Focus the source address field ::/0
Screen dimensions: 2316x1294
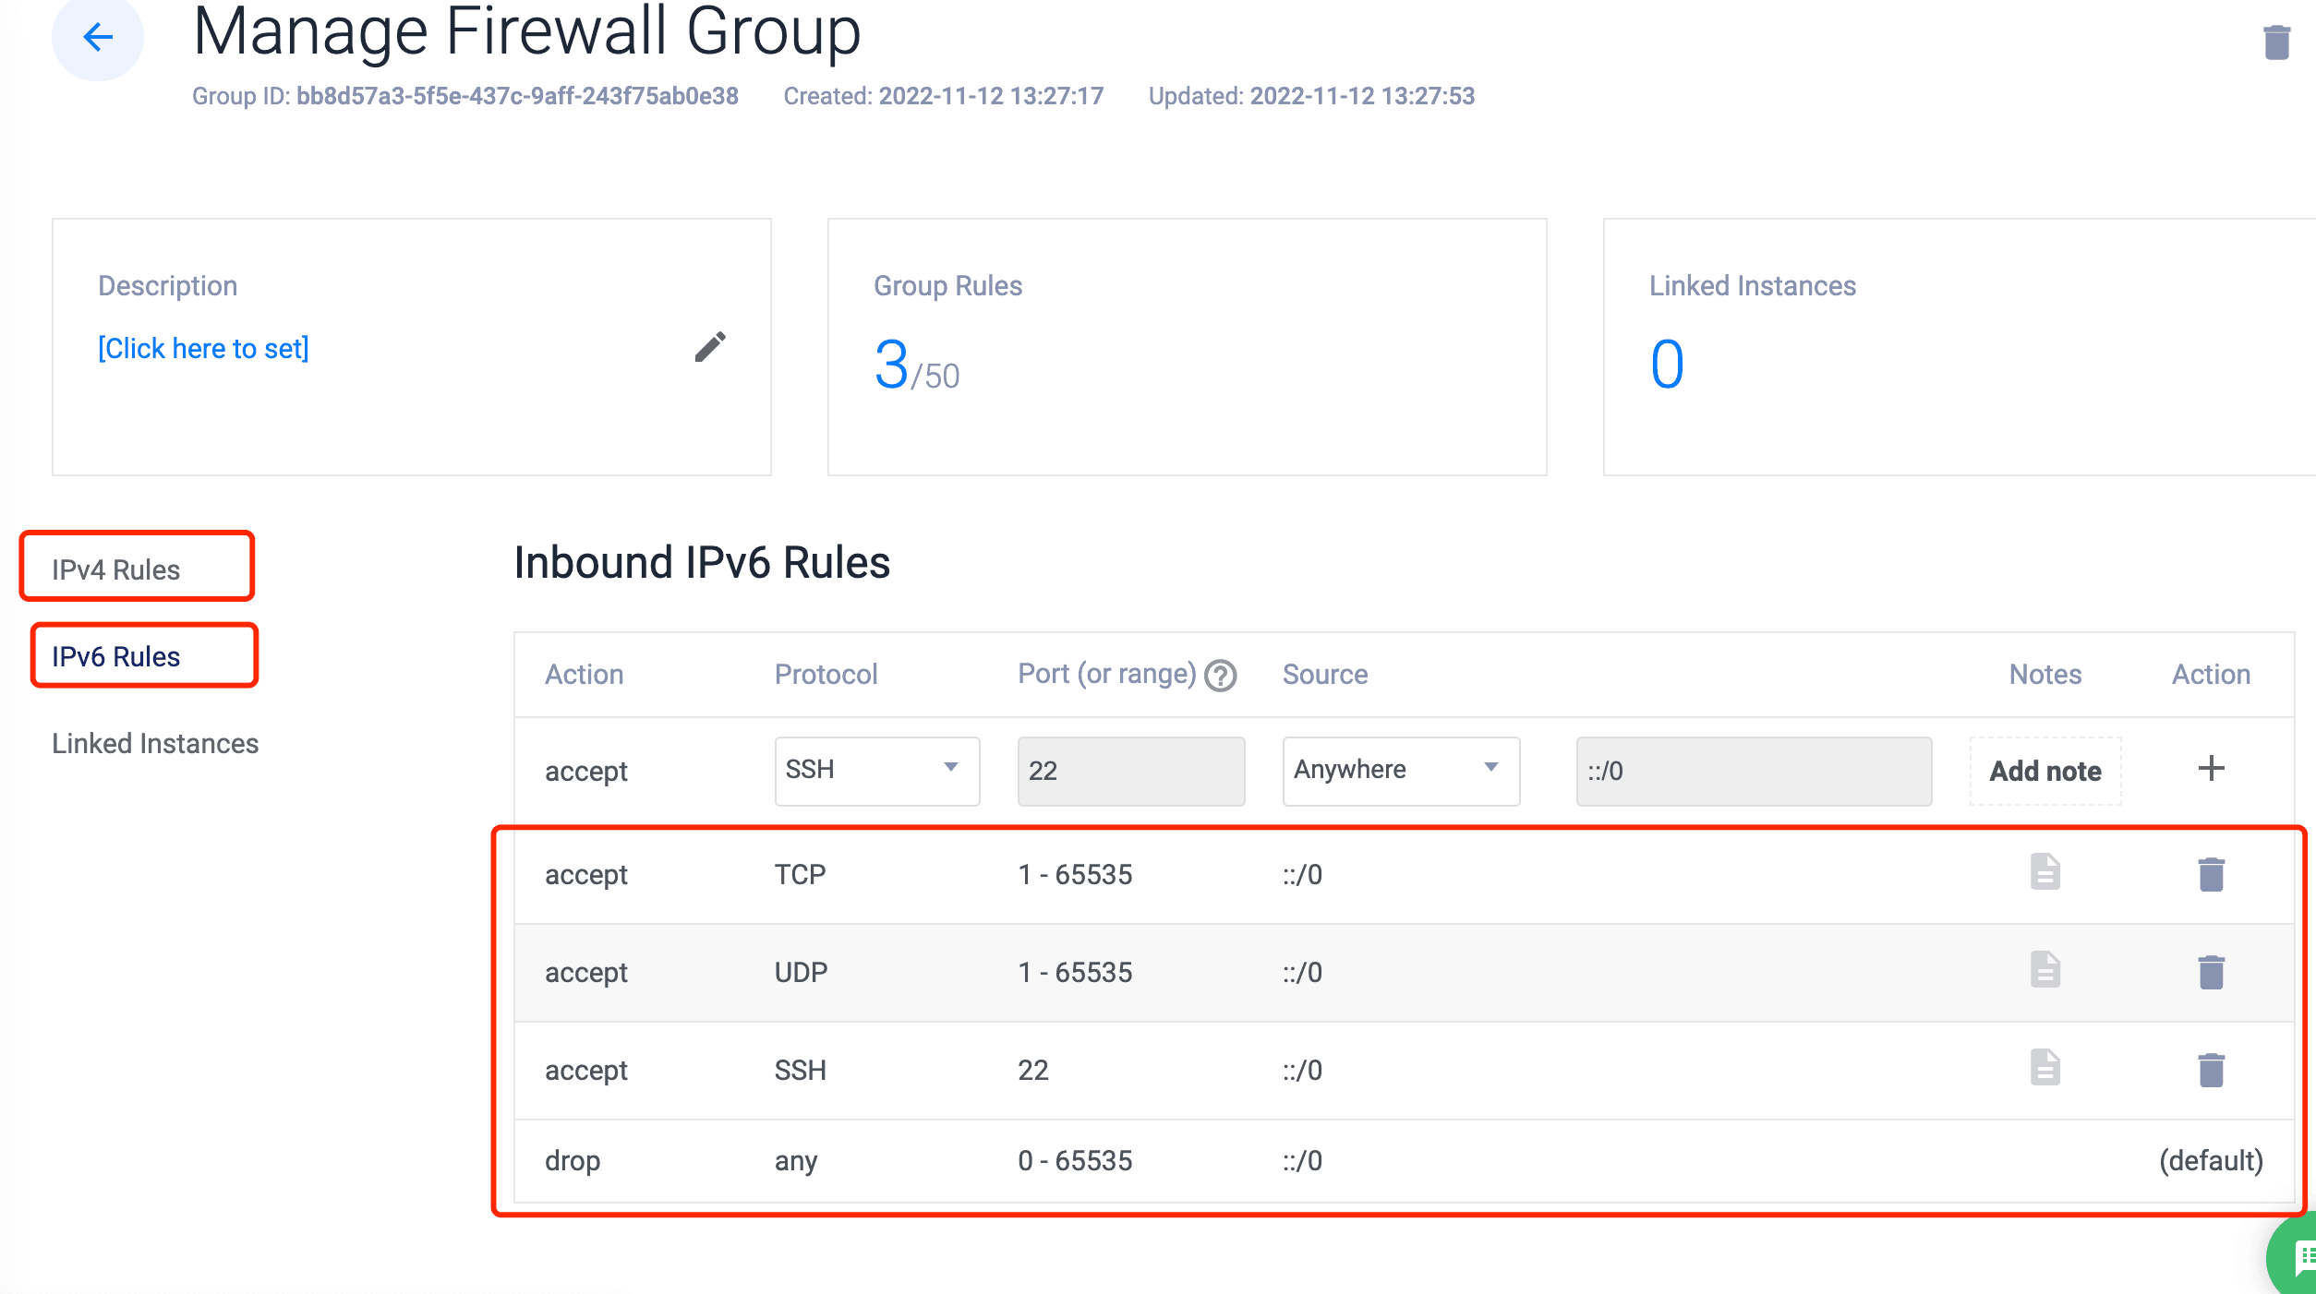pyautogui.click(x=1754, y=771)
